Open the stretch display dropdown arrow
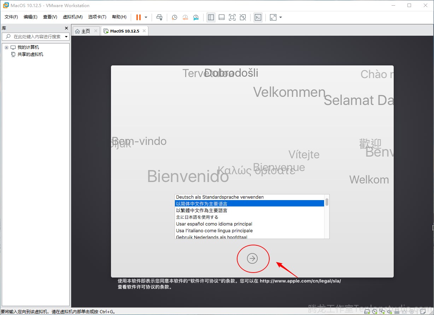This screenshot has width=434, height=315. (281, 17)
